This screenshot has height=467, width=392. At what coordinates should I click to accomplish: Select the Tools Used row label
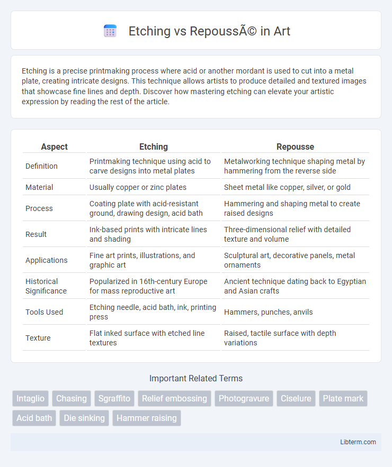click(44, 312)
